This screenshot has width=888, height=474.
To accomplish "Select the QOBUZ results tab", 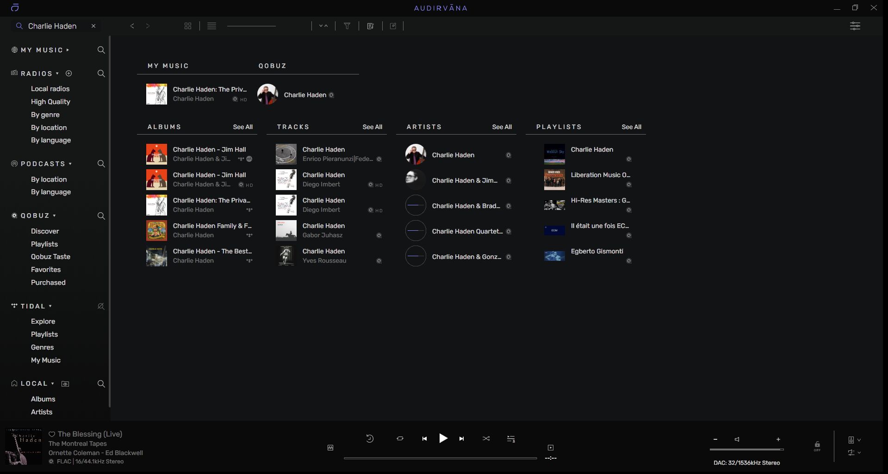I will (273, 66).
